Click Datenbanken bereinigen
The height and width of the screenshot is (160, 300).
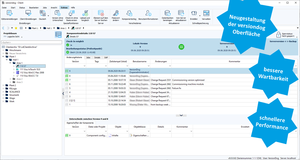(167, 16)
